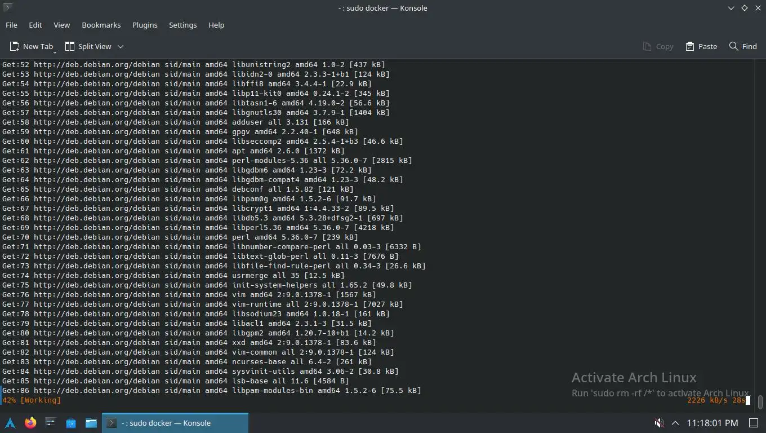
Task: Click the Get:82 vim-common line
Action: point(198,352)
